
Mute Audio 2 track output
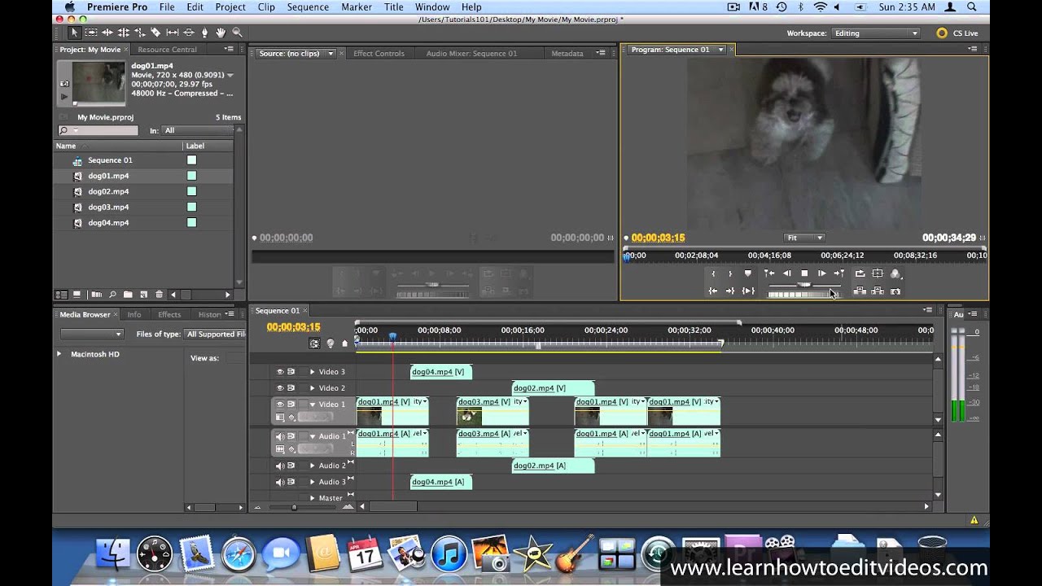[x=280, y=466]
